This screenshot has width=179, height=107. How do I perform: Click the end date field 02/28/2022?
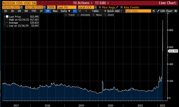pos(34,7)
